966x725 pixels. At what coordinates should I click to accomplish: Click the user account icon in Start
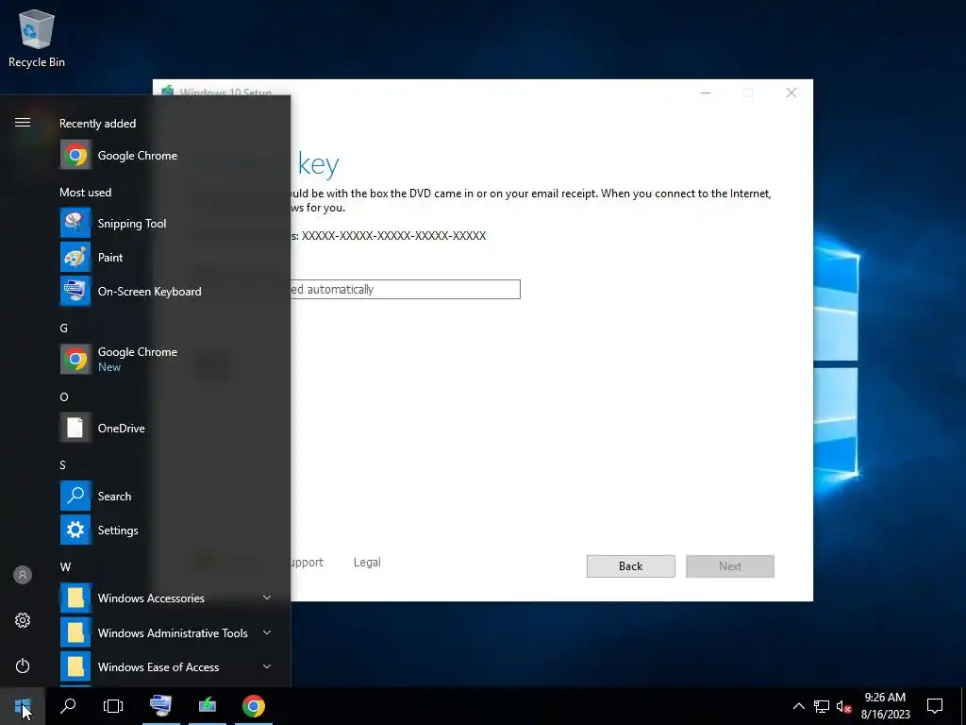point(23,575)
